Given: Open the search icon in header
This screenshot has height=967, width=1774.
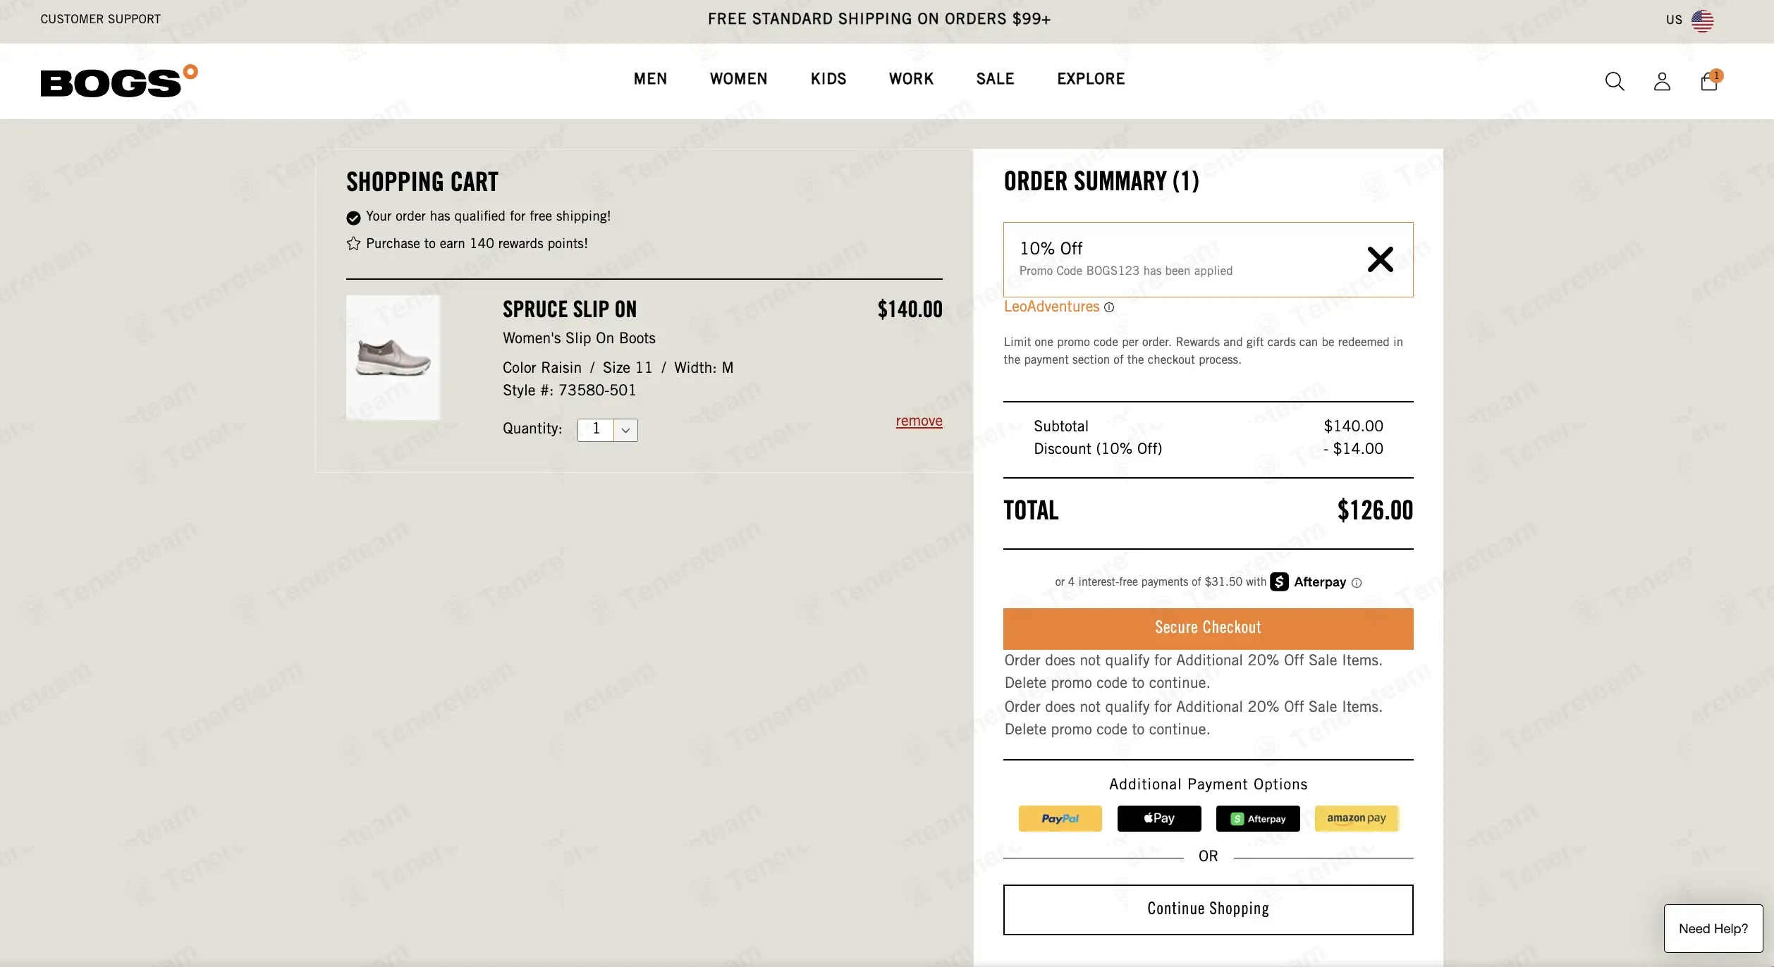Looking at the screenshot, I should pyautogui.click(x=1615, y=82).
